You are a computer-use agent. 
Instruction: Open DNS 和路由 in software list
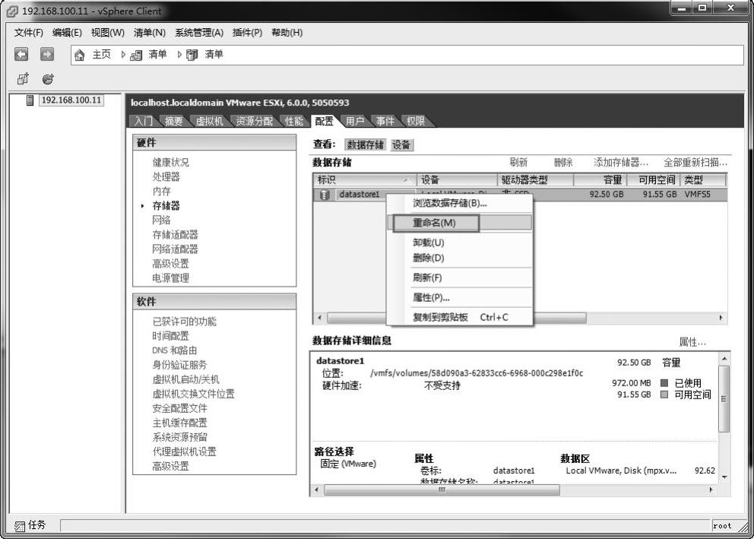pyautogui.click(x=175, y=350)
